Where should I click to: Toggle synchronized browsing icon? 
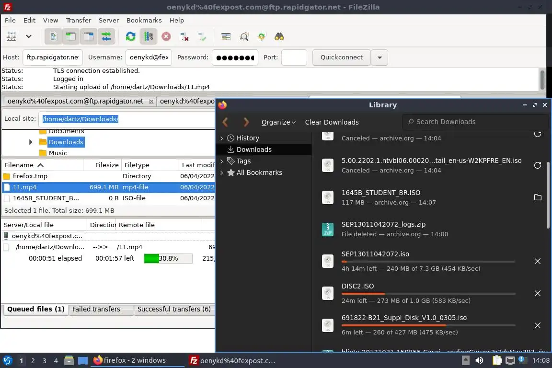(x=262, y=36)
